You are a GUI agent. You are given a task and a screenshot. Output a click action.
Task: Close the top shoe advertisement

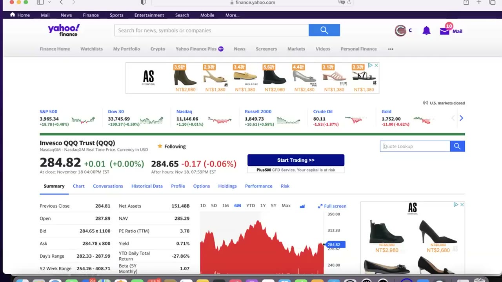pyautogui.click(x=376, y=65)
